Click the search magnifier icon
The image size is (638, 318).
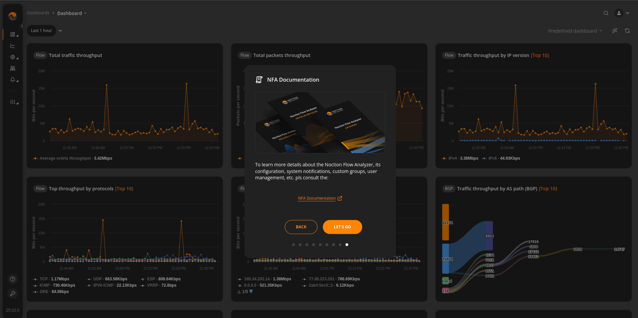[606, 13]
